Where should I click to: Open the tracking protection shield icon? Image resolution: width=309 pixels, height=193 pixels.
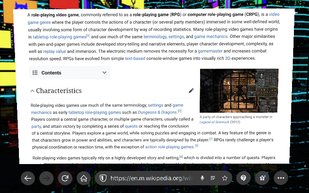click(103, 178)
